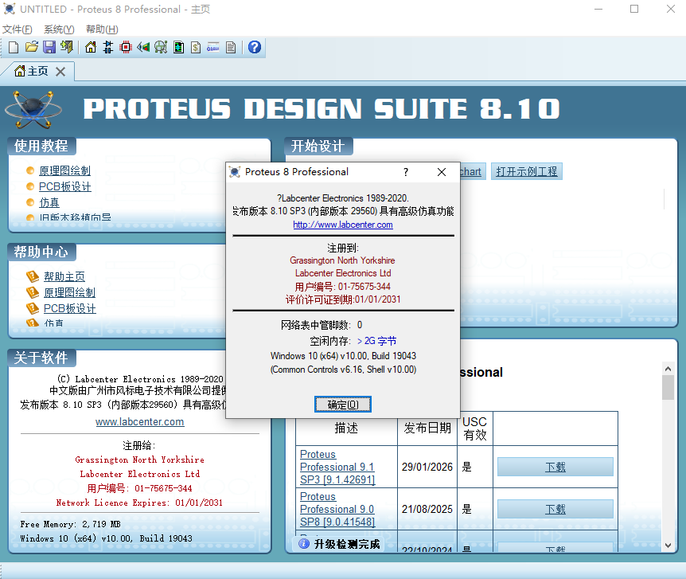Open the 3D Visualizer toolbar icon
Viewport: 686px width, 579px height.
click(x=143, y=47)
